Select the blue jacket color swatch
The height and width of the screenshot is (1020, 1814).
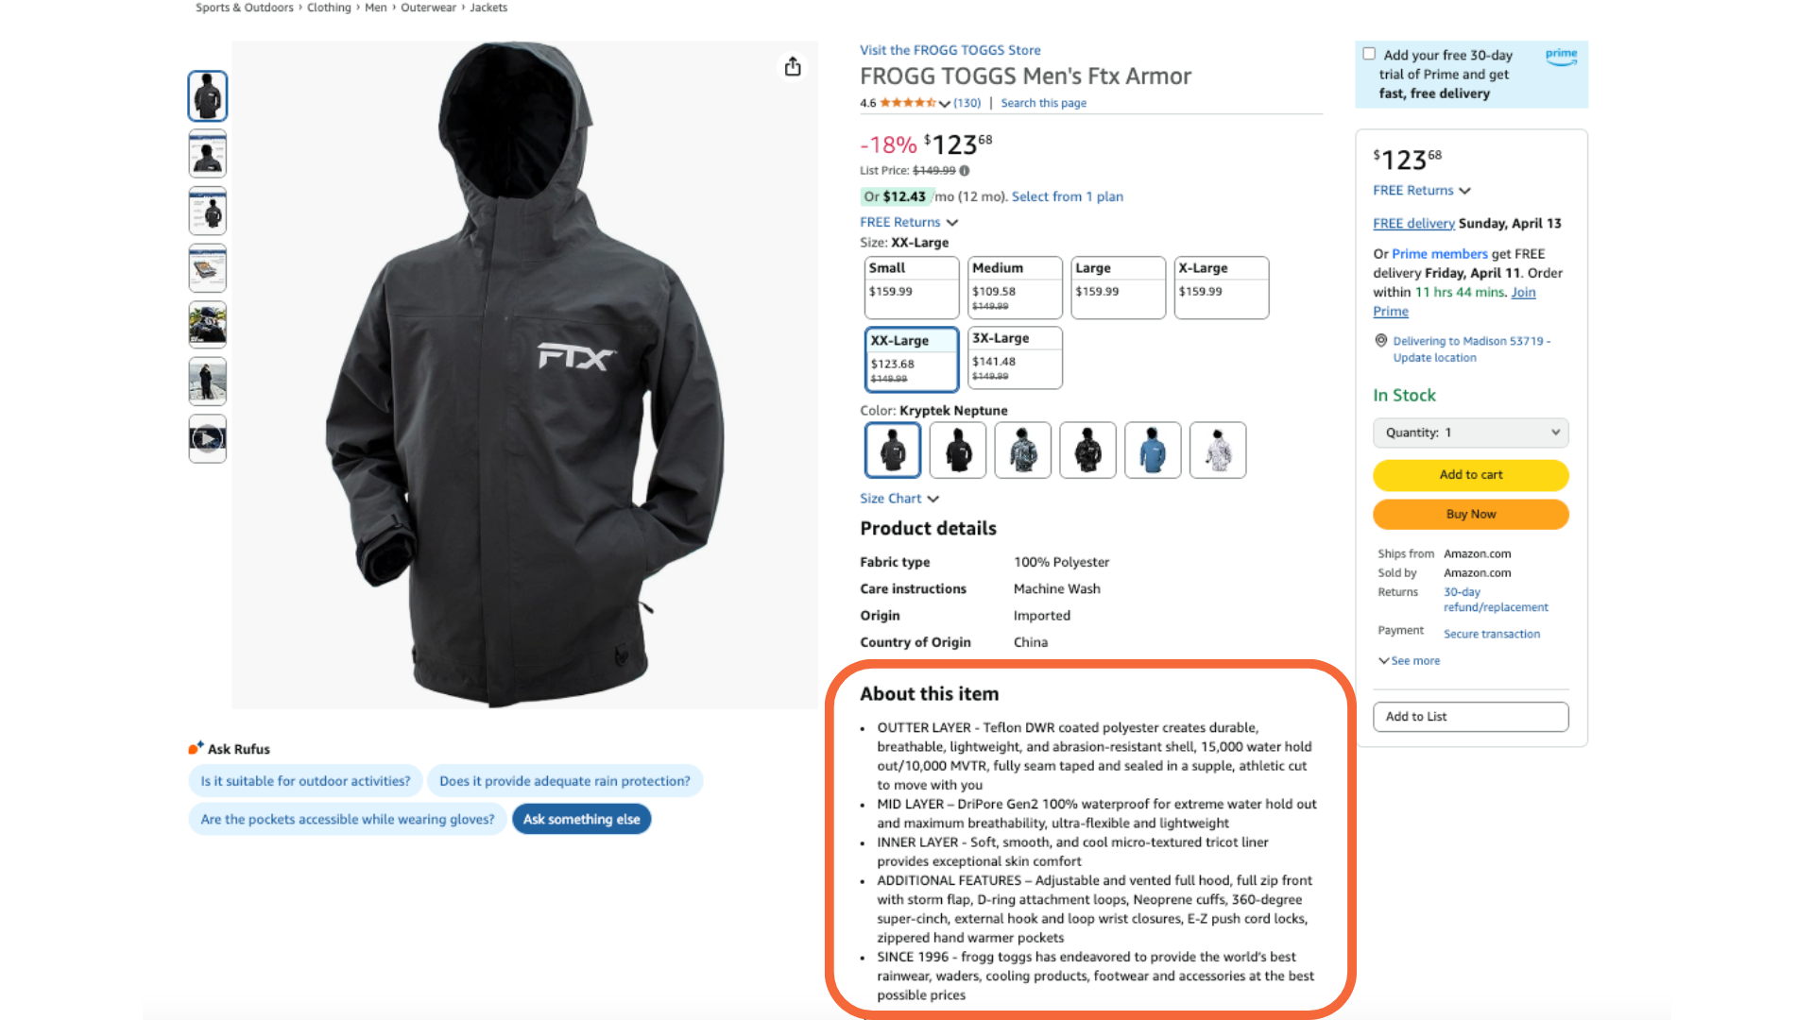[x=1153, y=450]
